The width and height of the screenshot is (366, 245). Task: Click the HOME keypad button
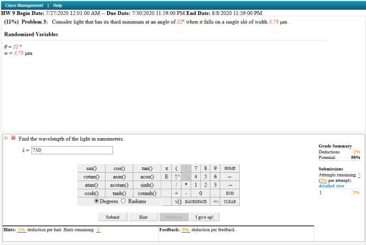(229, 168)
